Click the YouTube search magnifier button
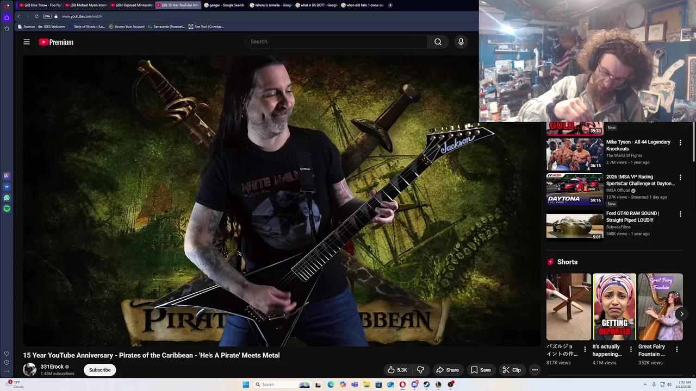 pos(438,42)
